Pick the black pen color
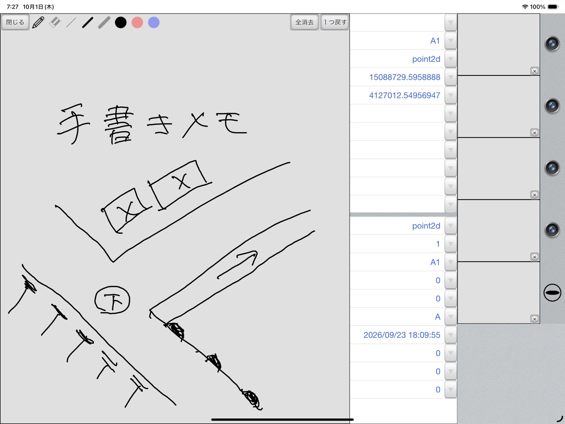565x424 pixels. pos(120,22)
